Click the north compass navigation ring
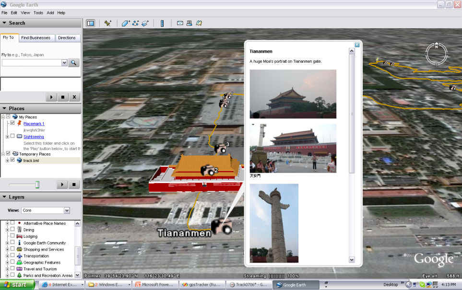 pos(437,54)
